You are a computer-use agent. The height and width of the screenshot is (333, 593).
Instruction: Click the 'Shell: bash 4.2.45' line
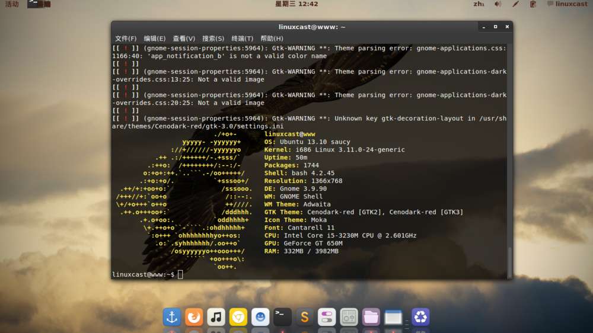[299, 173]
